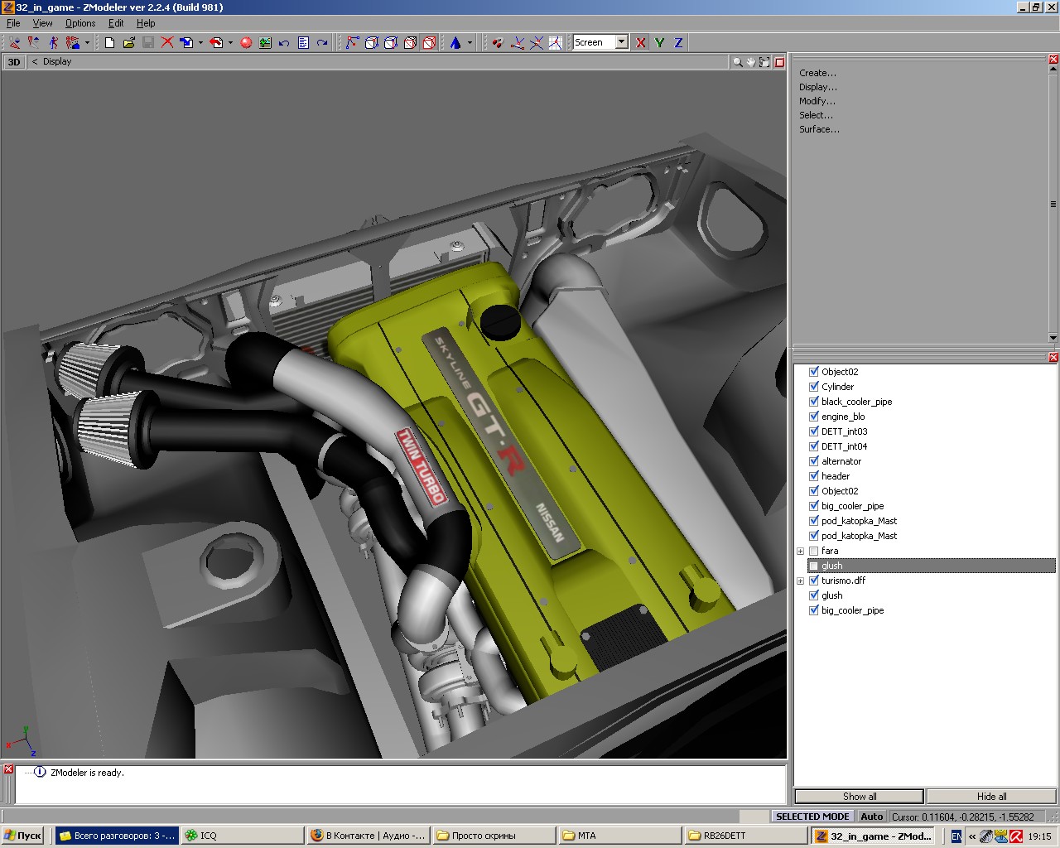Click the Undo arrow icon
1060x848 pixels.
click(284, 42)
